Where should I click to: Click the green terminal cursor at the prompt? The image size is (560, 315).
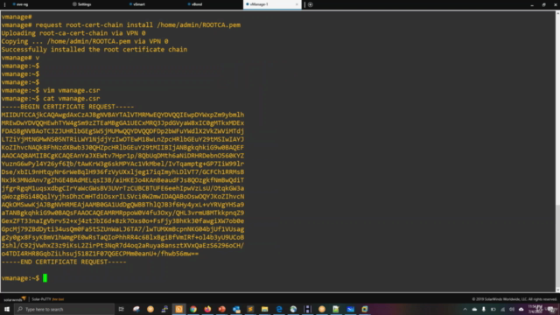tap(45, 278)
